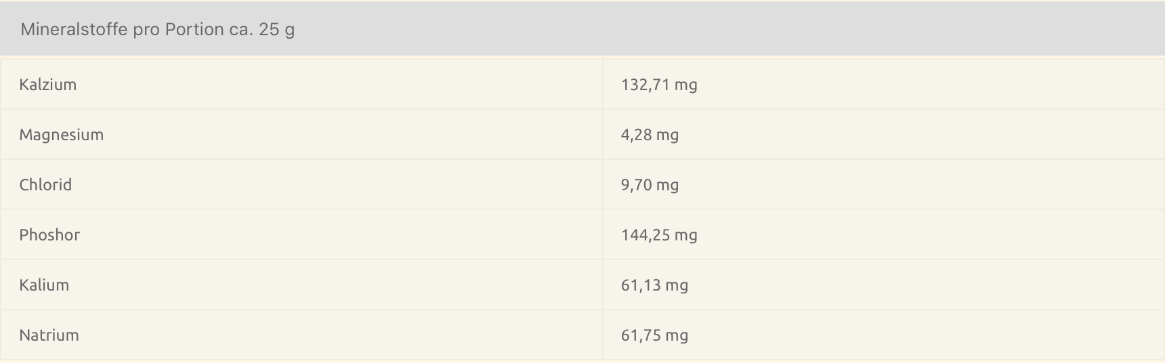Click the 4,28 mg value
1165x363 pixels.
[x=650, y=135]
